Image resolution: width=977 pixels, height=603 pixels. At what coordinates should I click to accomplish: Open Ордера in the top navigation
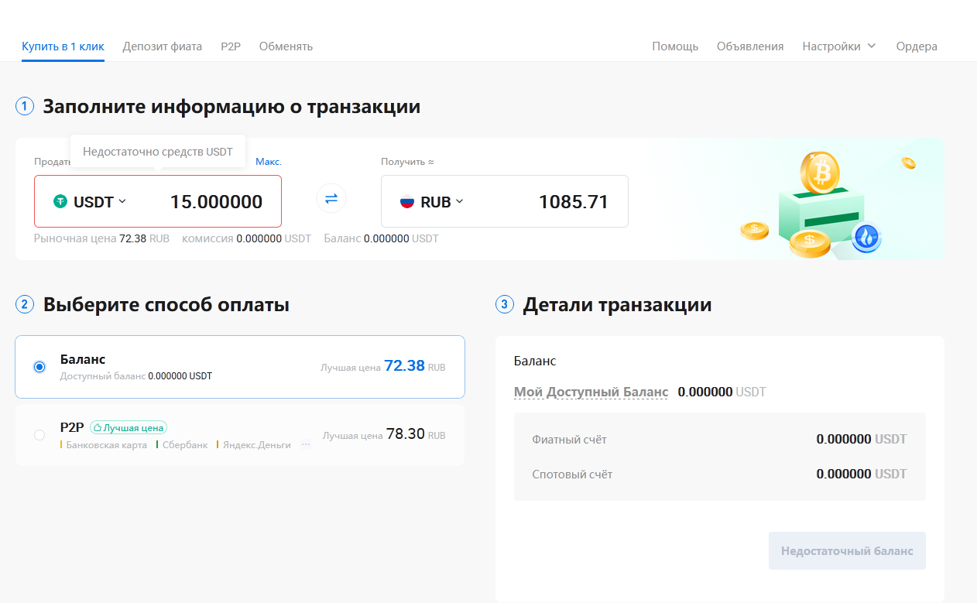click(917, 46)
